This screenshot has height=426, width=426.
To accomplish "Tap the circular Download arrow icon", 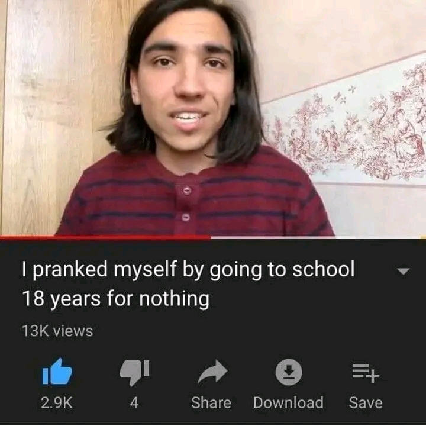I will 289,372.
